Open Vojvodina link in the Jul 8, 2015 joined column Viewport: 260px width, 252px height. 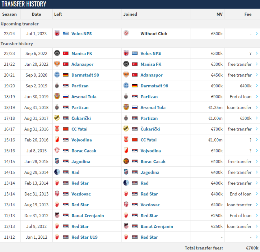151,151
